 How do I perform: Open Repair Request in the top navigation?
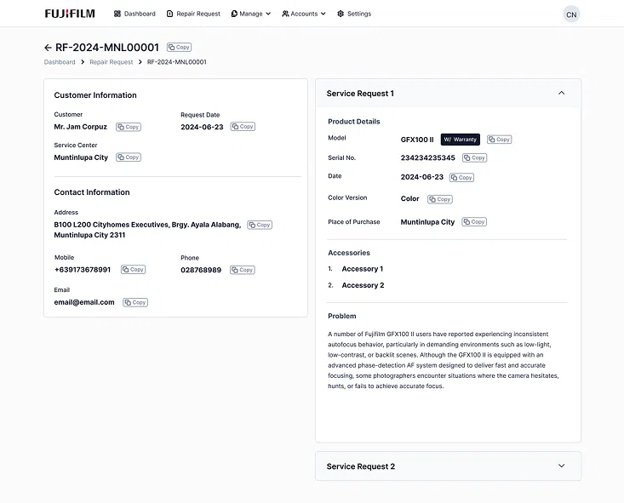(193, 14)
